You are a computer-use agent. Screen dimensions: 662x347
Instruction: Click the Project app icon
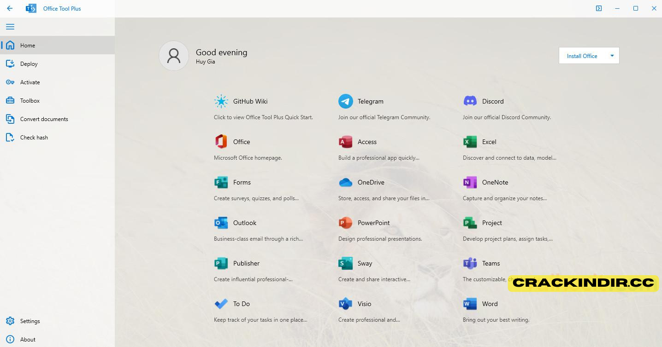pyautogui.click(x=470, y=223)
